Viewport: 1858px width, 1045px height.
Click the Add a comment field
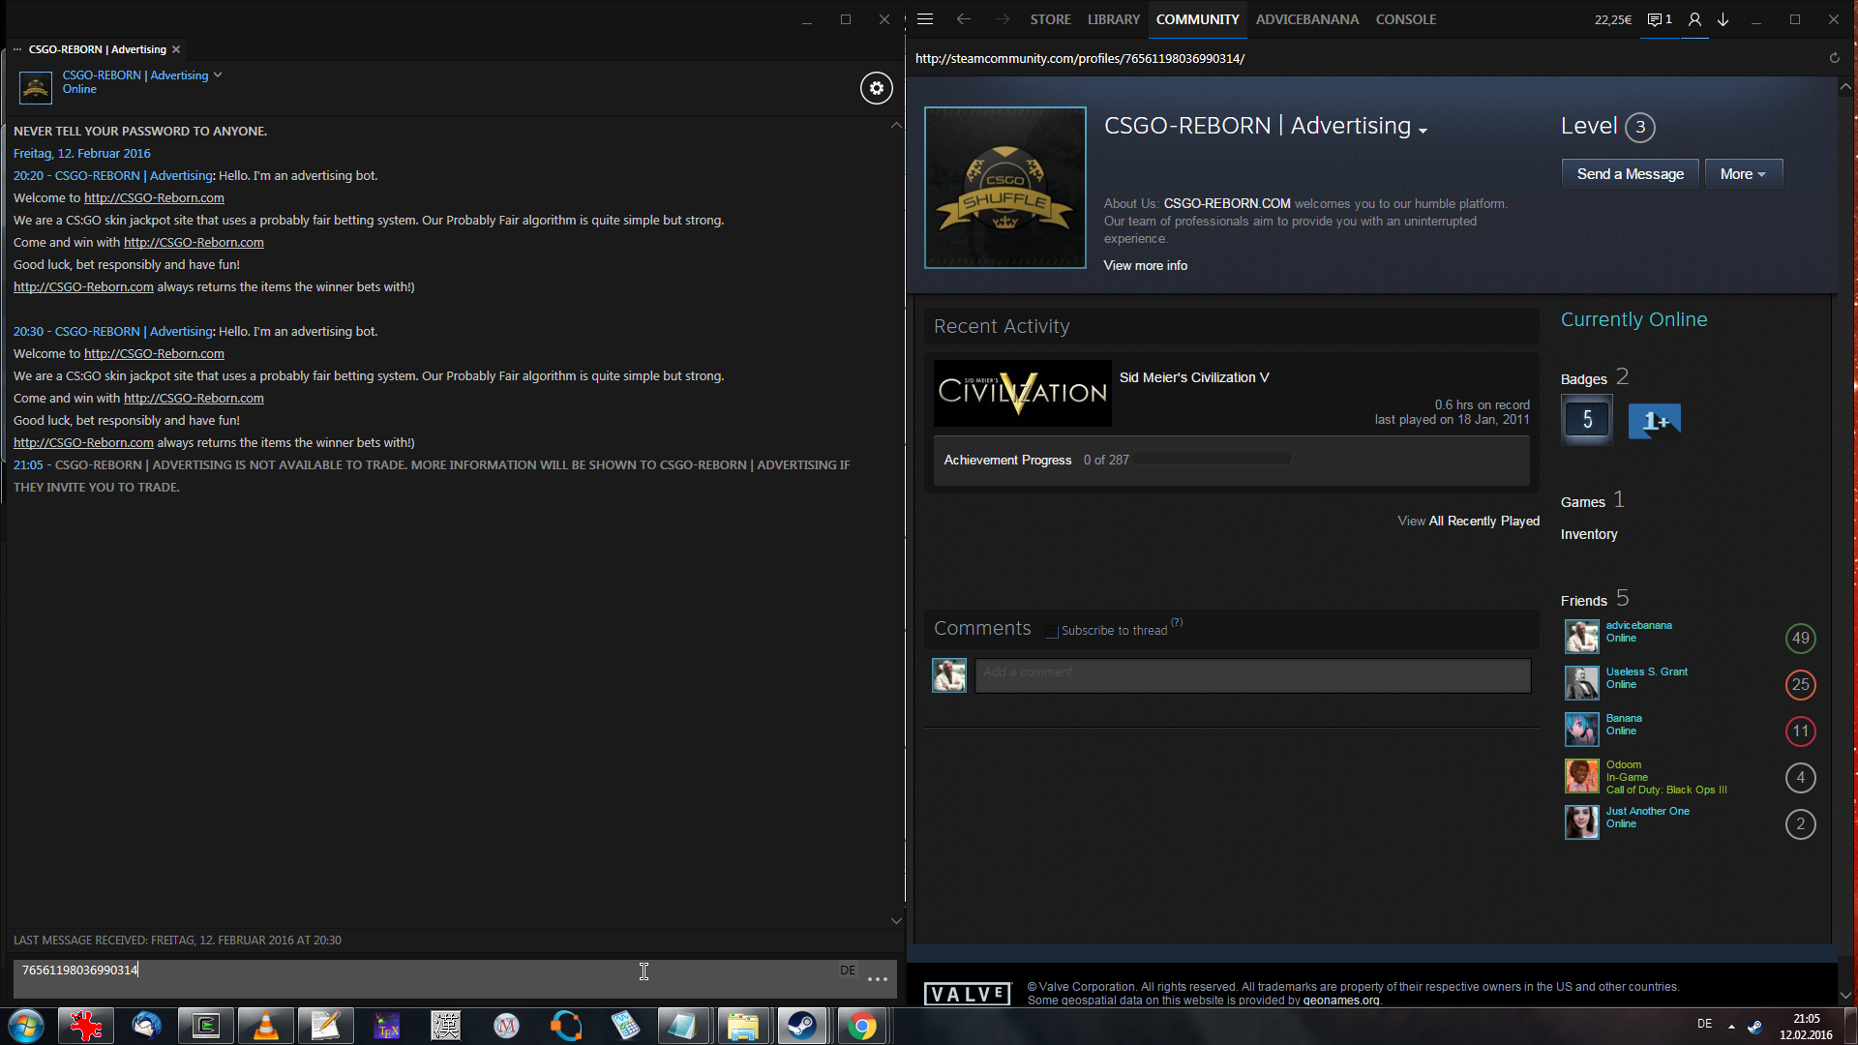[1252, 674]
